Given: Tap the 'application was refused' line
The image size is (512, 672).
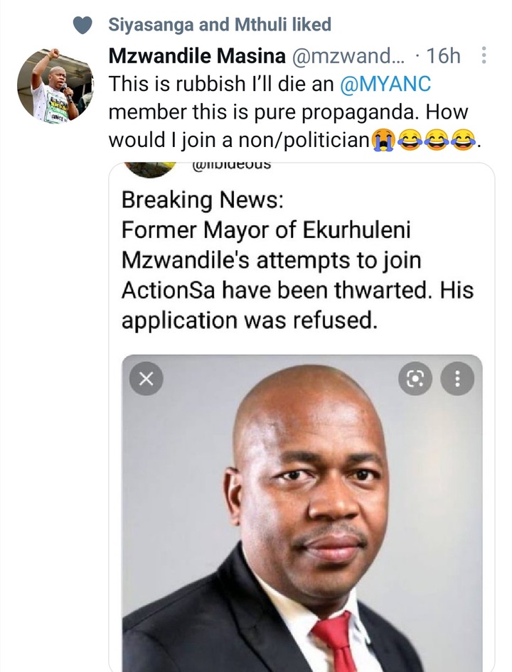Looking at the screenshot, I should click(250, 320).
